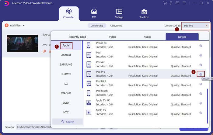Click the iPod touch device icon

(x=89, y=93)
